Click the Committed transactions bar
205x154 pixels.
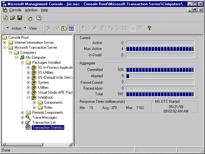tap(160, 70)
